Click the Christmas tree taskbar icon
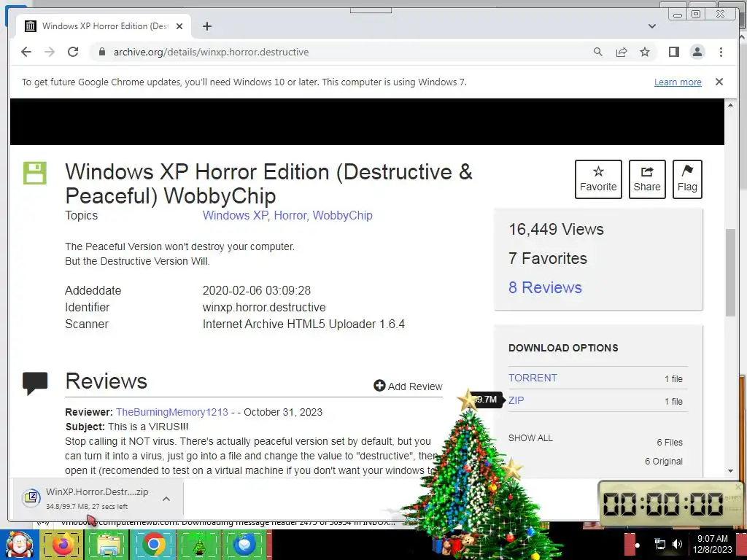 click(x=198, y=545)
